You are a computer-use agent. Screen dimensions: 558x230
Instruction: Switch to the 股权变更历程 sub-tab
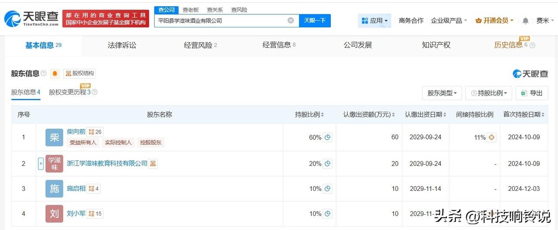[x=70, y=92]
